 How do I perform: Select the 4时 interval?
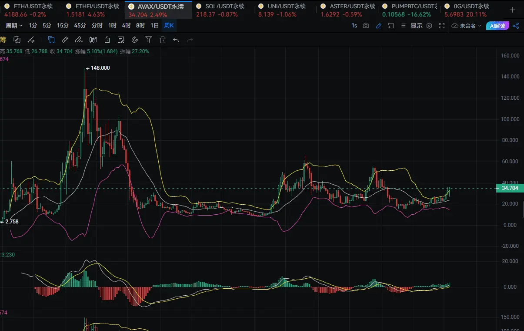(x=126, y=26)
